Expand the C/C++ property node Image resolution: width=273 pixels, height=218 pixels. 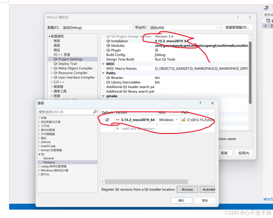coord(52,82)
